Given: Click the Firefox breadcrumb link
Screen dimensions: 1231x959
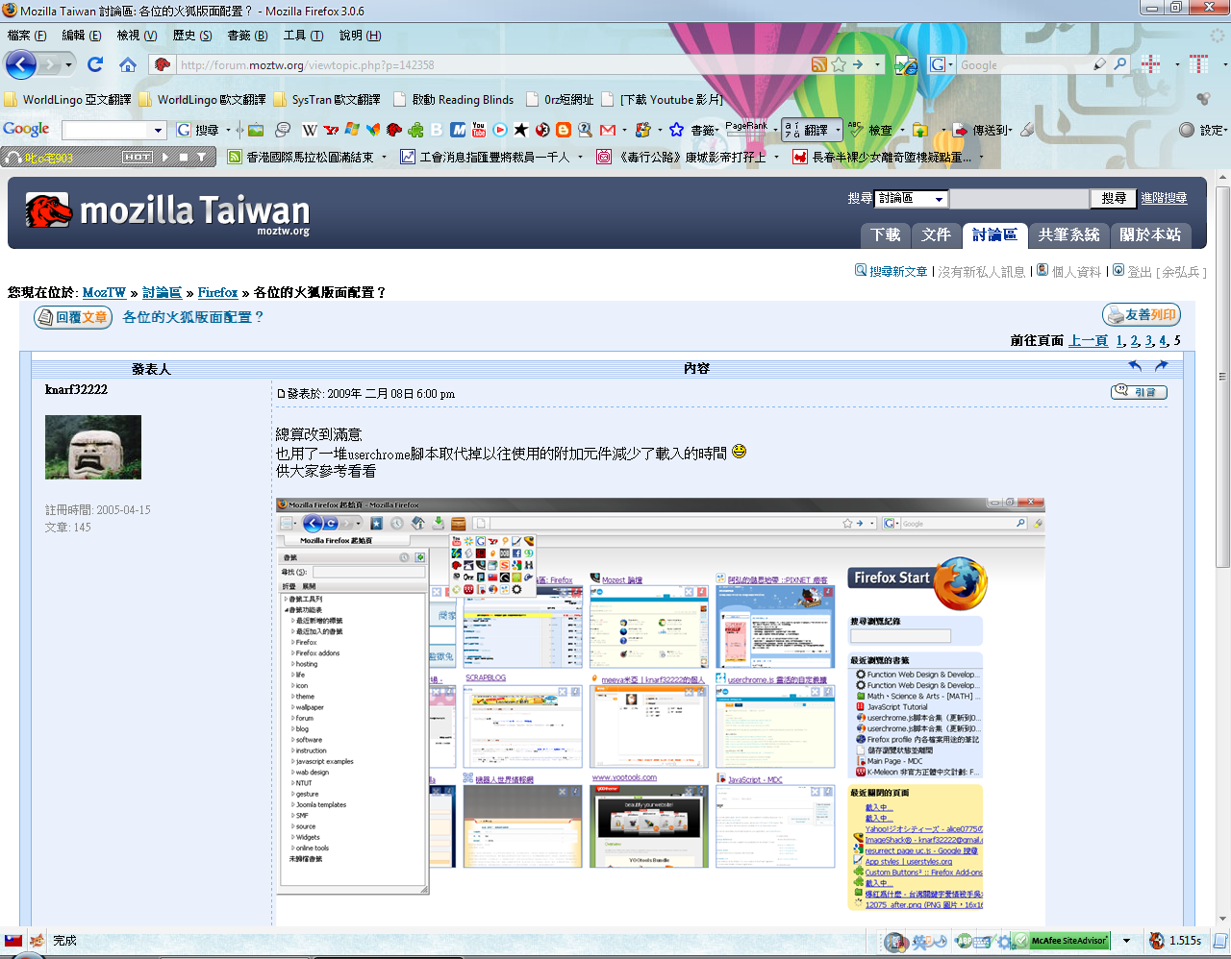Looking at the screenshot, I should pyautogui.click(x=217, y=292).
